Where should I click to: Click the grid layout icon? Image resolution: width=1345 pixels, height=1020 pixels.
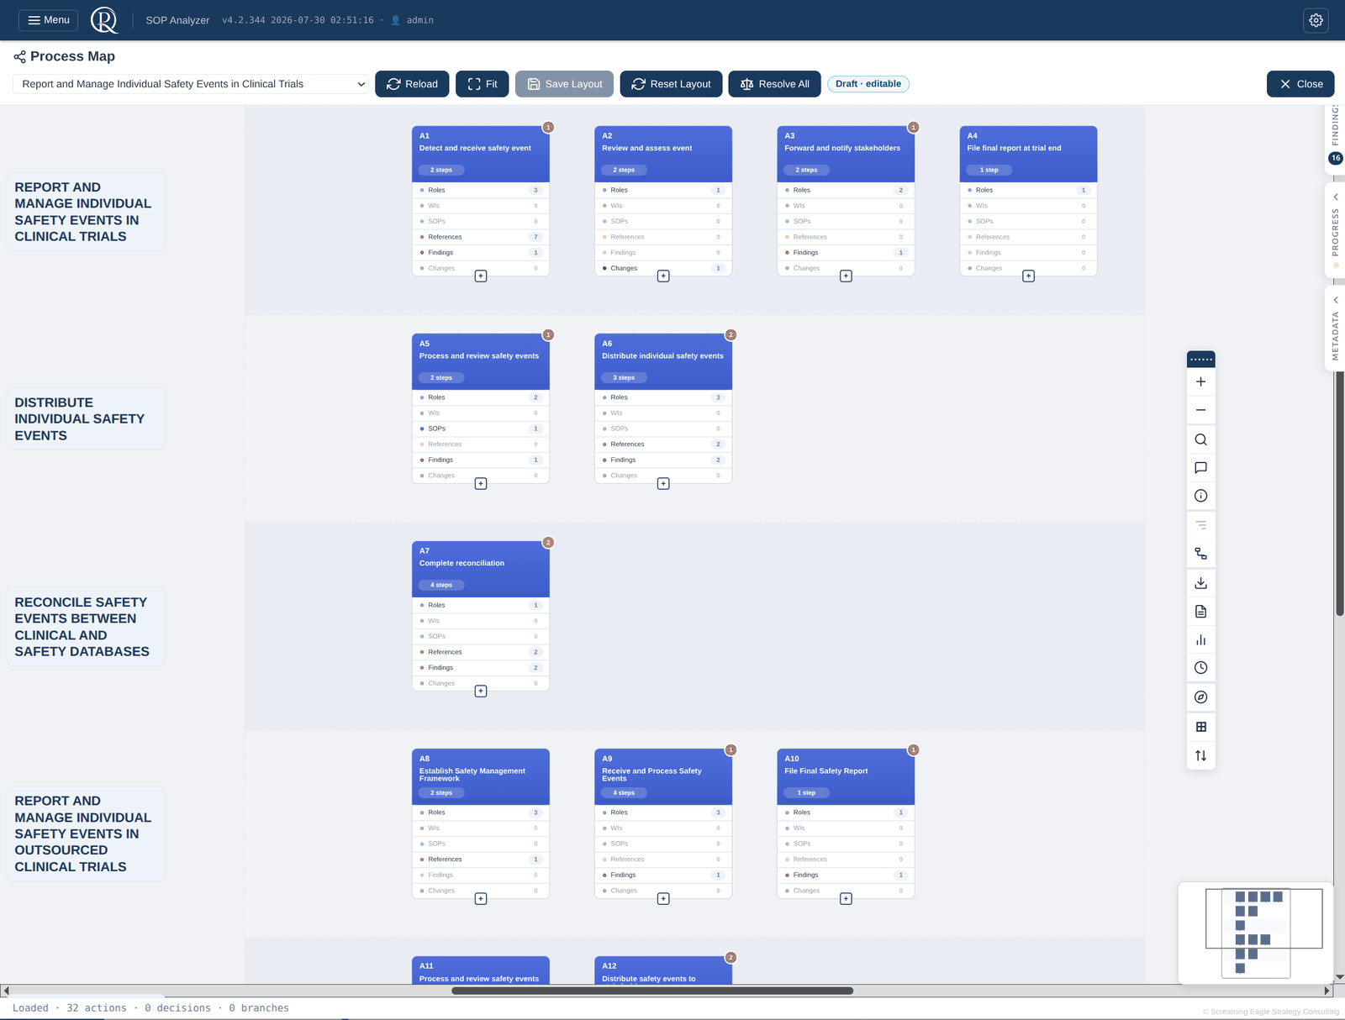pos(1200,727)
